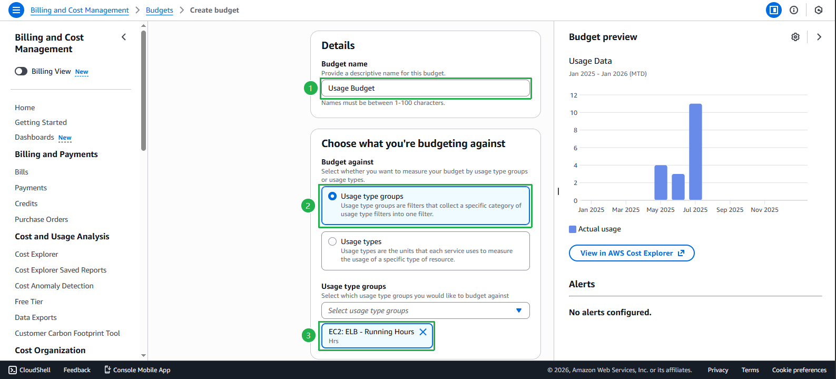
Task: Click the Cost and Usage Analysis heading
Action: click(x=62, y=236)
